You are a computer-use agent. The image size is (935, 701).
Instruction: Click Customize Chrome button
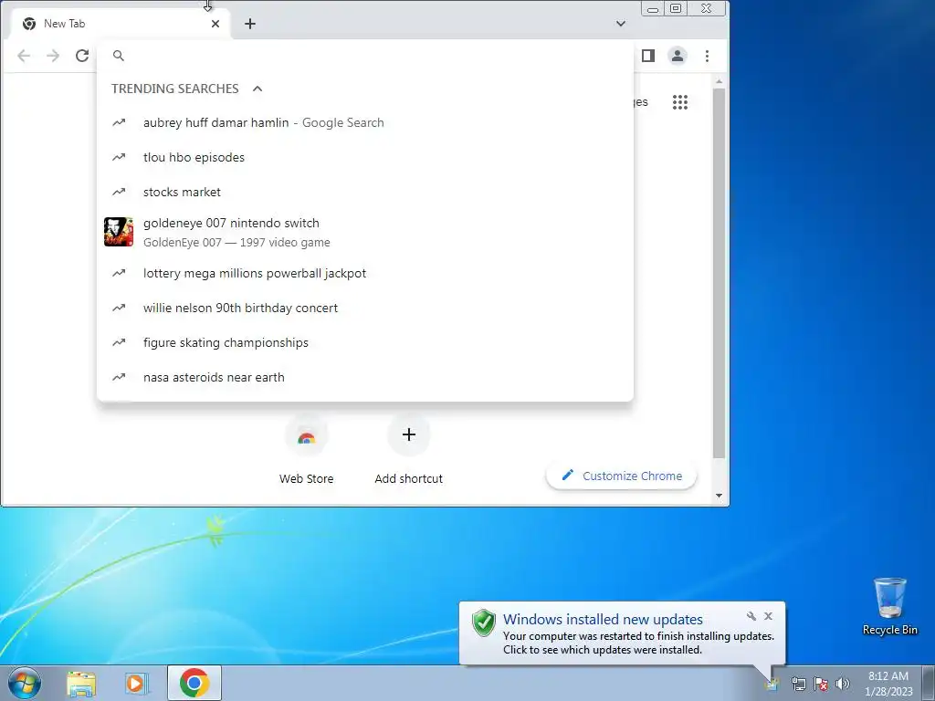pyautogui.click(x=621, y=476)
